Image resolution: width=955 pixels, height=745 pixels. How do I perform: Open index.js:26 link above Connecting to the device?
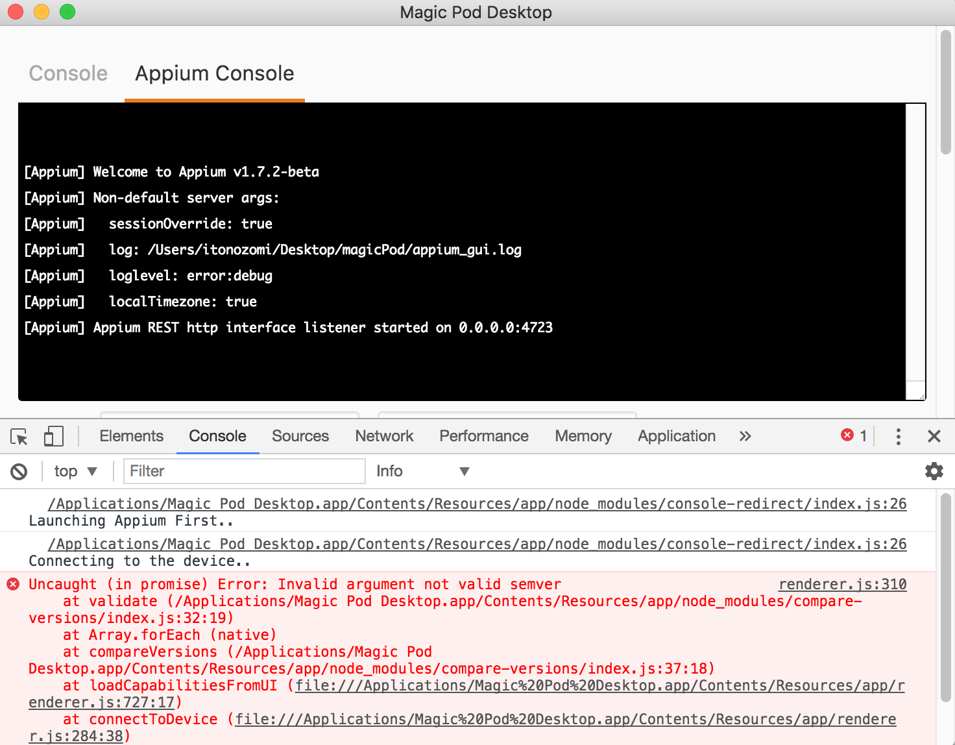[477, 544]
